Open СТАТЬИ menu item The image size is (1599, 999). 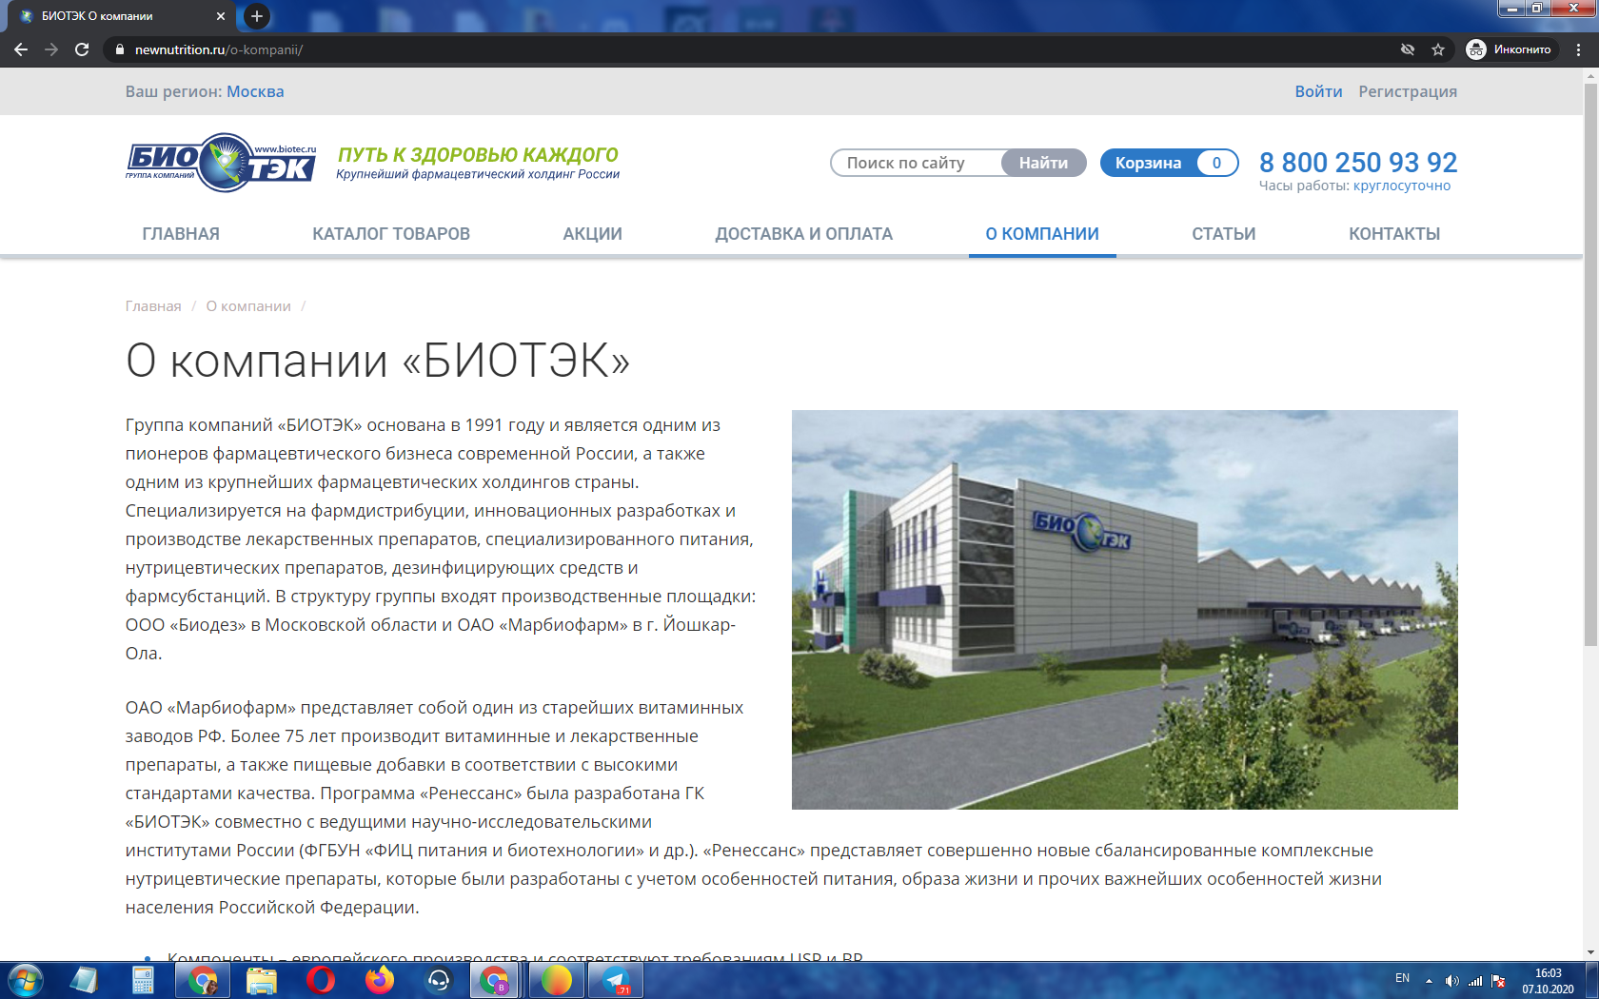(1224, 234)
